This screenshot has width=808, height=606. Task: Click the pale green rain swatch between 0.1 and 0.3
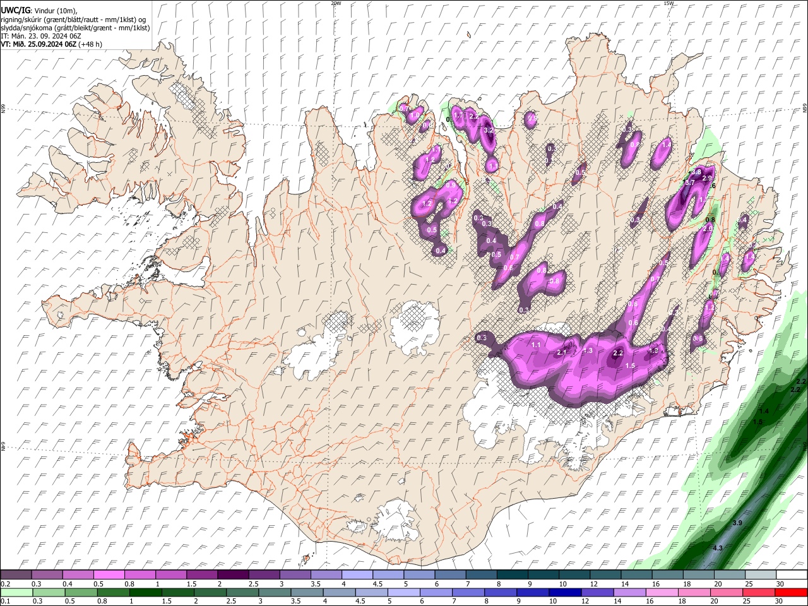point(16,592)
